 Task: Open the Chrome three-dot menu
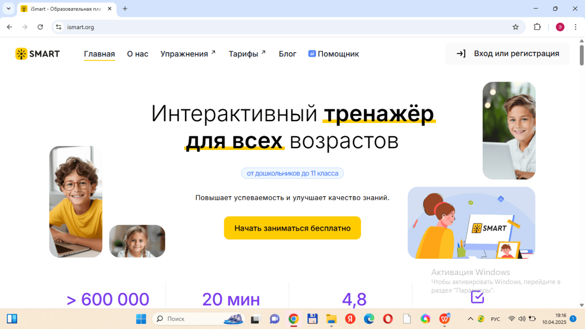(575, 27)
